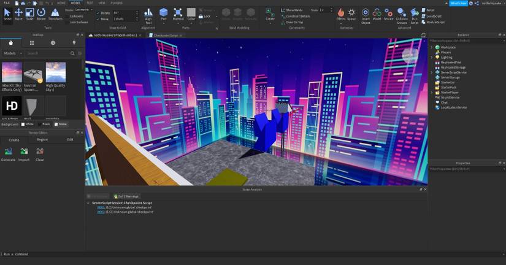Click the share icon near username

point(477,3)
